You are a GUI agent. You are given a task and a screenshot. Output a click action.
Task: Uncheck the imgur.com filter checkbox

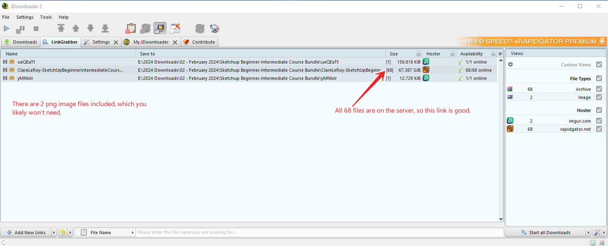point(599,121)
